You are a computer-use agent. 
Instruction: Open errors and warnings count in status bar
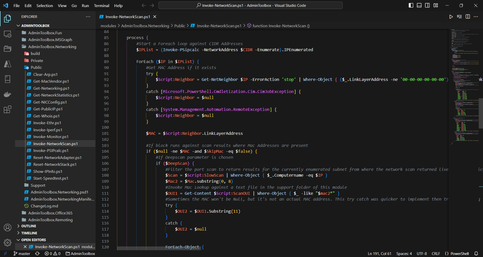tap(53, 253)
